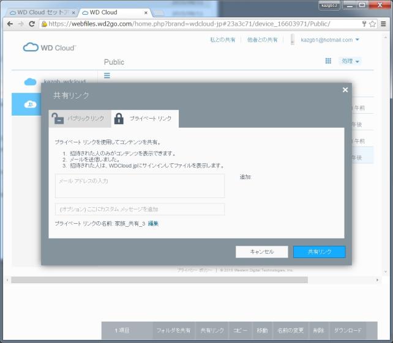Click the kazgb12 Chrome profile button
This screenshot has width=393, height=343.
coord(329,6)
